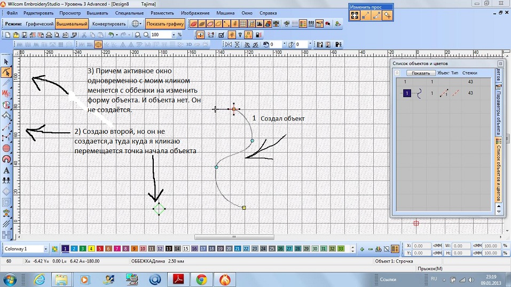Open the Изображение menu
The width and height of the screenshot is (511, 287).
[195, 13]
